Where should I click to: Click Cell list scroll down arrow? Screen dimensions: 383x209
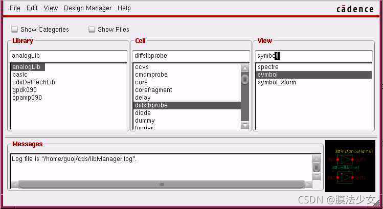click(x=245, y=125)
